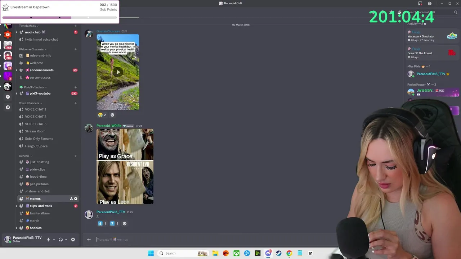Click Sub Points progress bar
The height and width of the screenshot is (259, 461).
(59, 17)
